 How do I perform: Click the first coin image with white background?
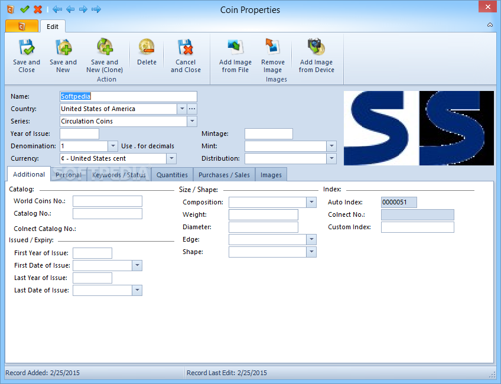(381, 128)
